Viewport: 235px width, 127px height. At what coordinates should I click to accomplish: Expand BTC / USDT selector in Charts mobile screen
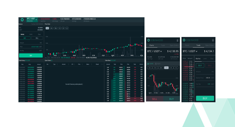tap(154, 51)
